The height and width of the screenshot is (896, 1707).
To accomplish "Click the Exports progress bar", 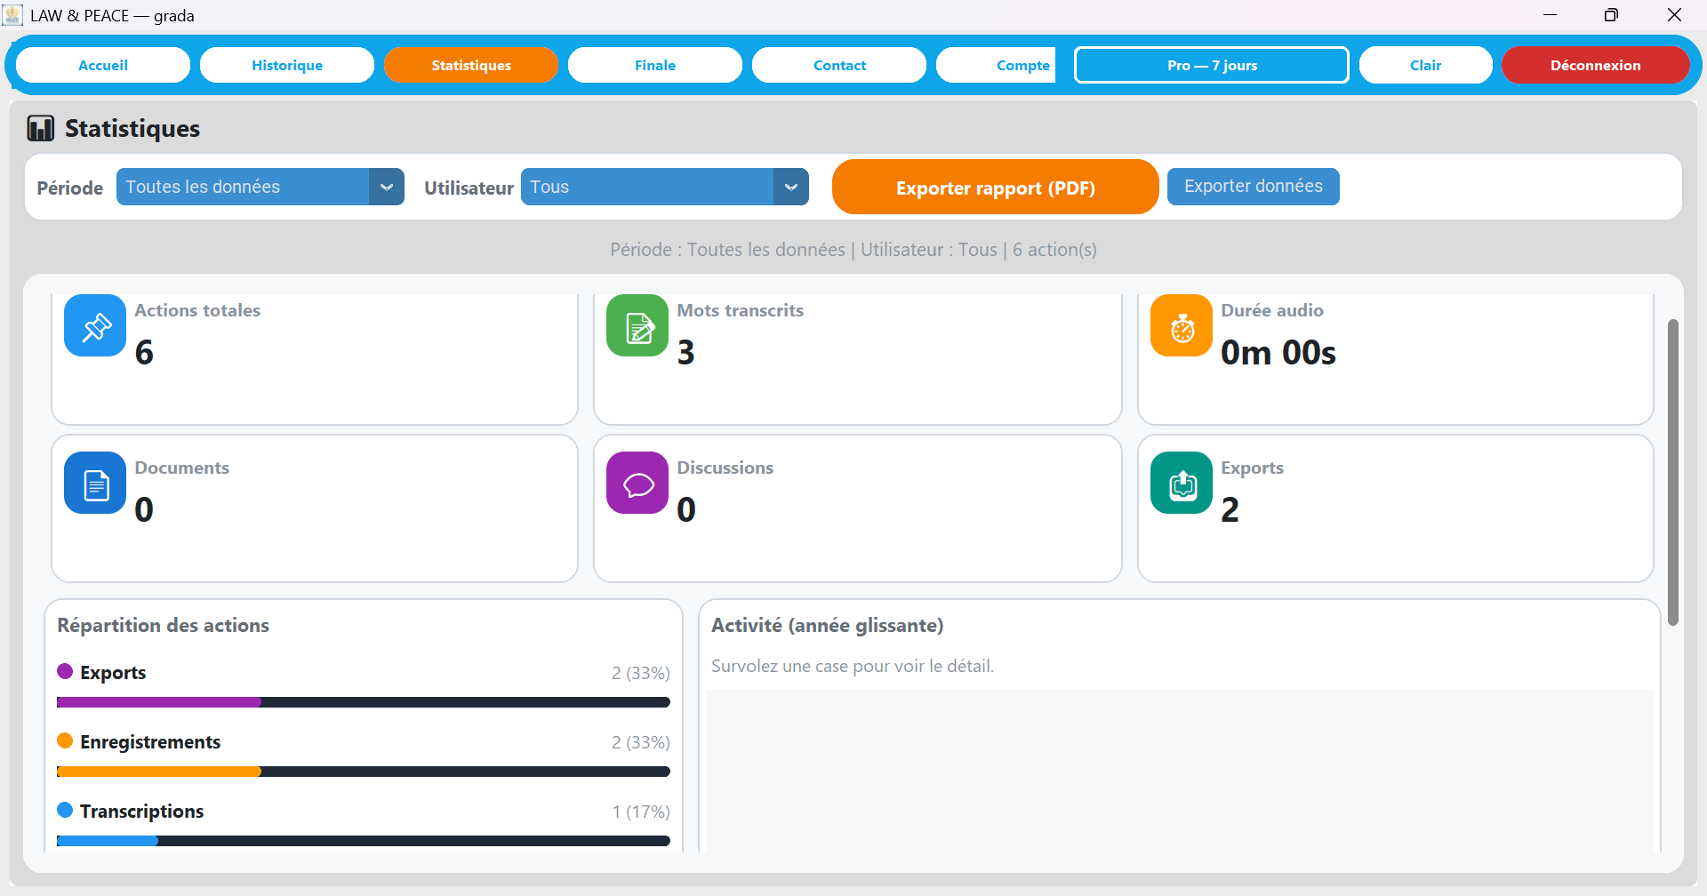I will [x=364, y=702].
